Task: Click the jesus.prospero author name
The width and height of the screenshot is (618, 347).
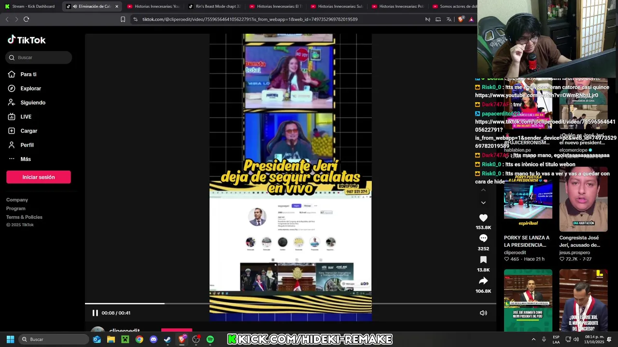Action: 575,253
